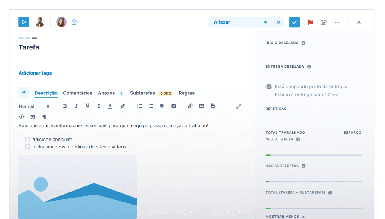Open the text color picker
Image resolution: width=385 pixels, height=219 pixels.
(110, 106)
